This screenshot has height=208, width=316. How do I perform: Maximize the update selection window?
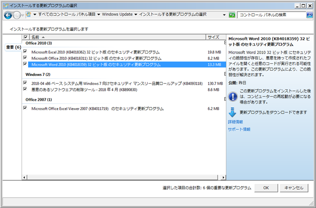[303, 6]
